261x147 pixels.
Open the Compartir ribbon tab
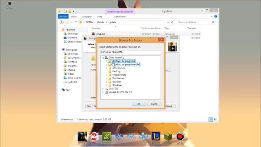tap(87, 17)
